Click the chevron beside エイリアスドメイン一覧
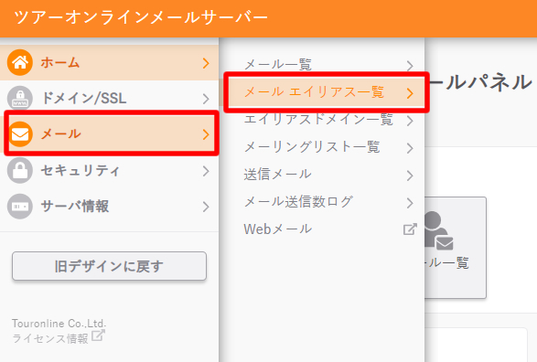The height and width of the screenshot is (362, 537). (x=410, y=121)
